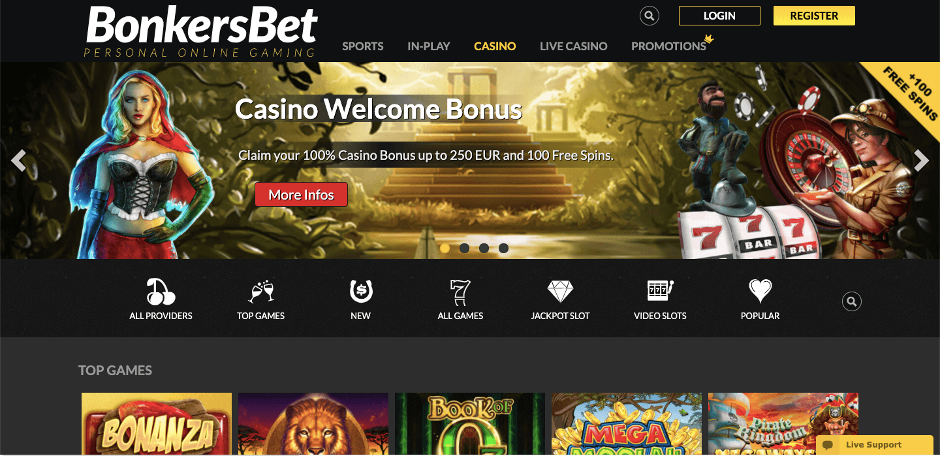The image size is (940, 456).
Task: Open All Games seven icon
Action: (460, 292)
